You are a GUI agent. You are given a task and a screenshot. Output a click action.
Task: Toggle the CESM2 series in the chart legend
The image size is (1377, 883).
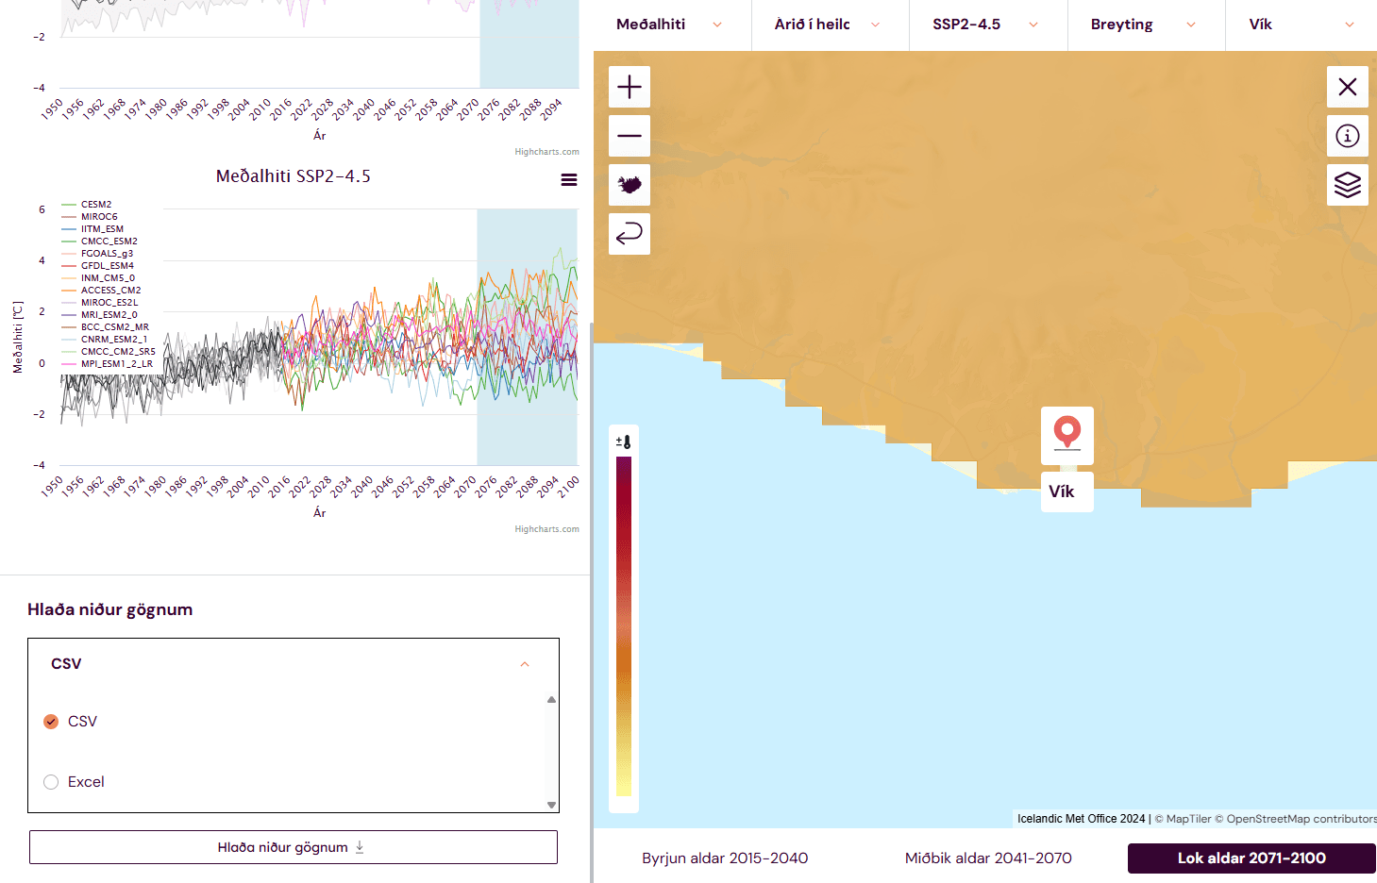coord(95,205)
